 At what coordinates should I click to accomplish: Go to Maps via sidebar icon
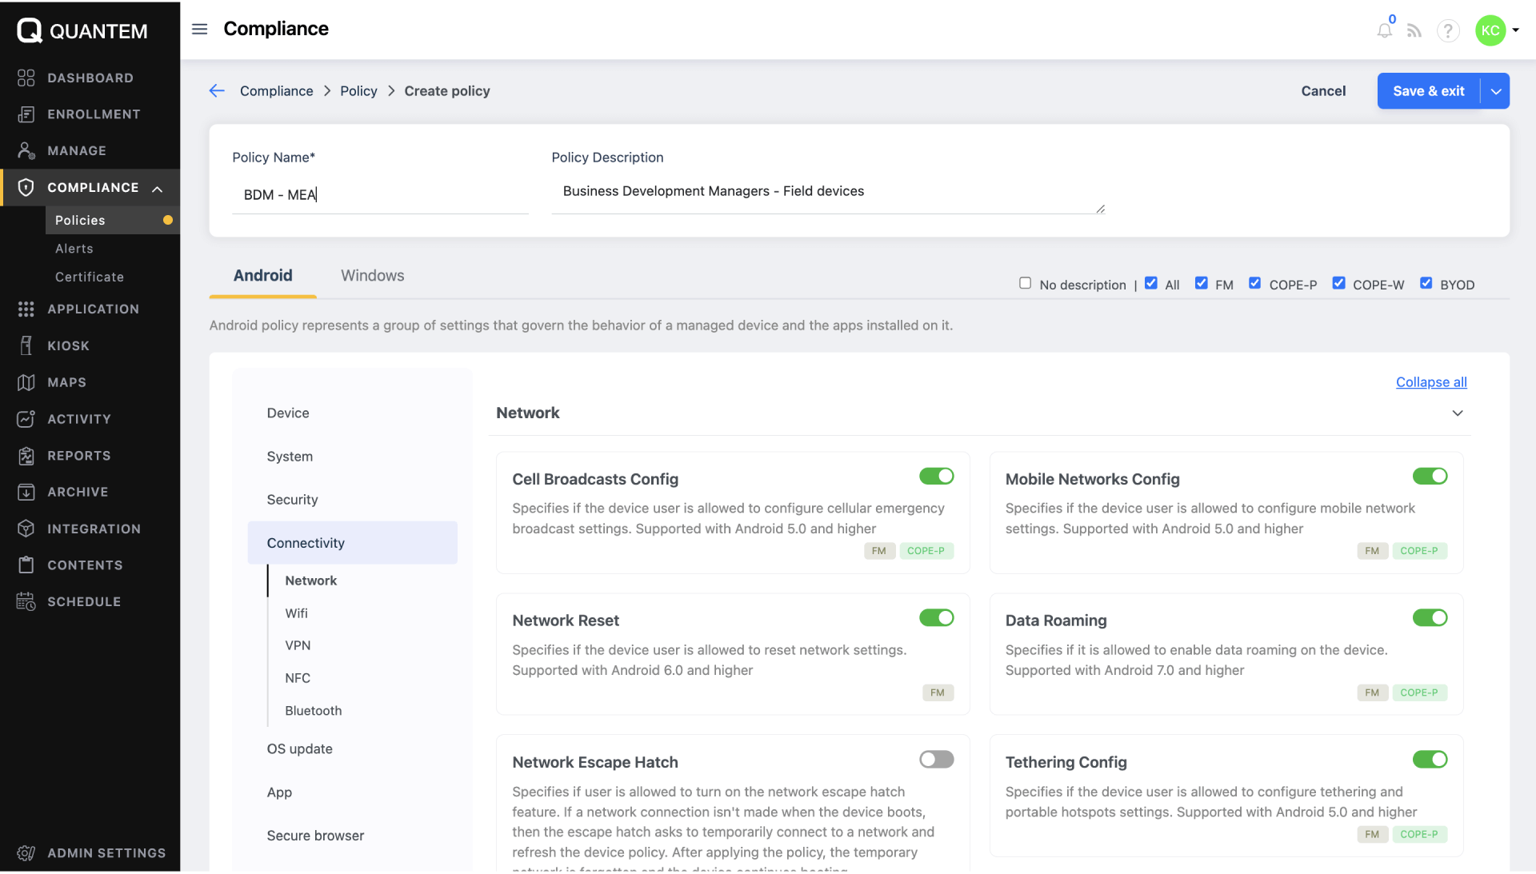pyautogui.click(x=26, y=382)
